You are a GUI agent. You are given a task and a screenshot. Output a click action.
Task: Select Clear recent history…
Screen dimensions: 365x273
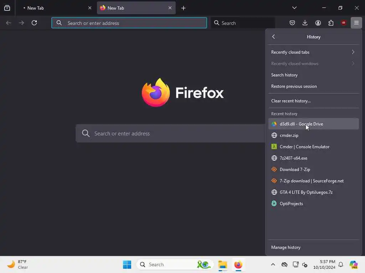(x=313, y=101)
